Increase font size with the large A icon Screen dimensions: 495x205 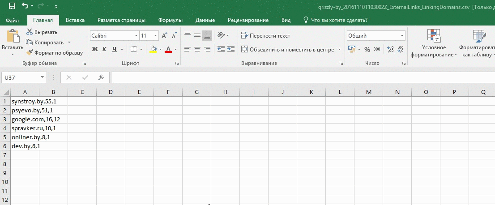[x=164, y=36]
